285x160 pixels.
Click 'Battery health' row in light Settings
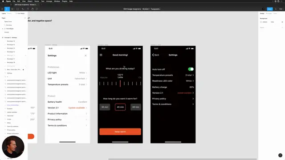click(x=67, y=102)
